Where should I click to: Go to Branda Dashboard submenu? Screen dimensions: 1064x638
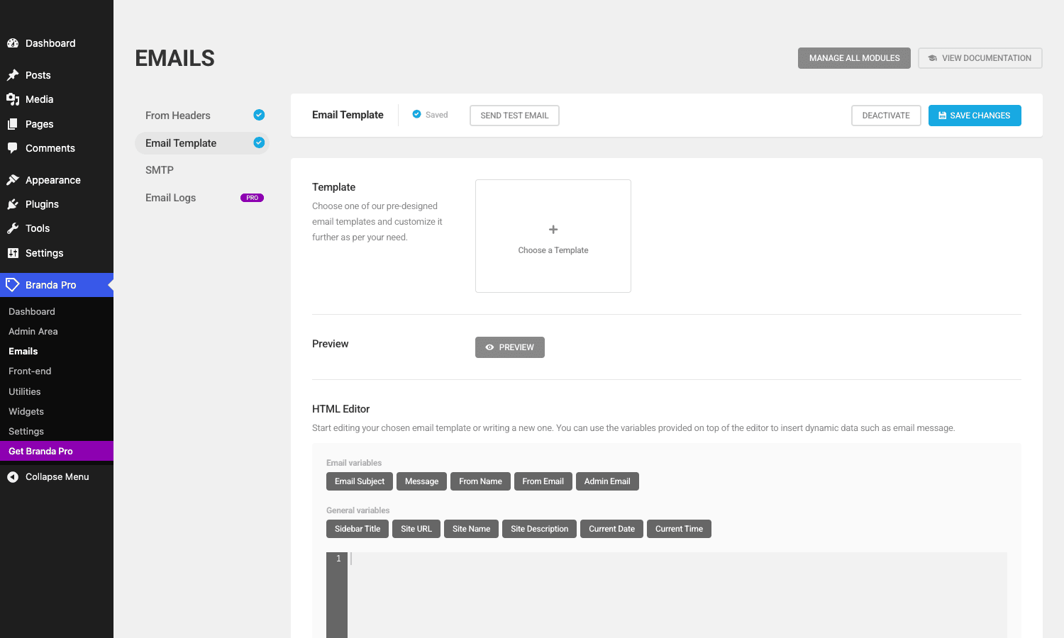(x=57, y=311)
